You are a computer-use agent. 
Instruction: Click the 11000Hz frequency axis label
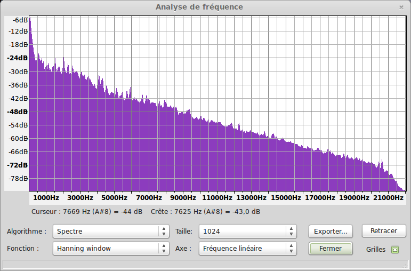click(217, 198)
